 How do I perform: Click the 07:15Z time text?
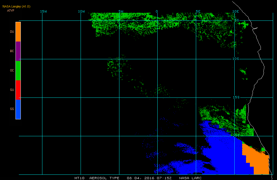coord(164,178)
